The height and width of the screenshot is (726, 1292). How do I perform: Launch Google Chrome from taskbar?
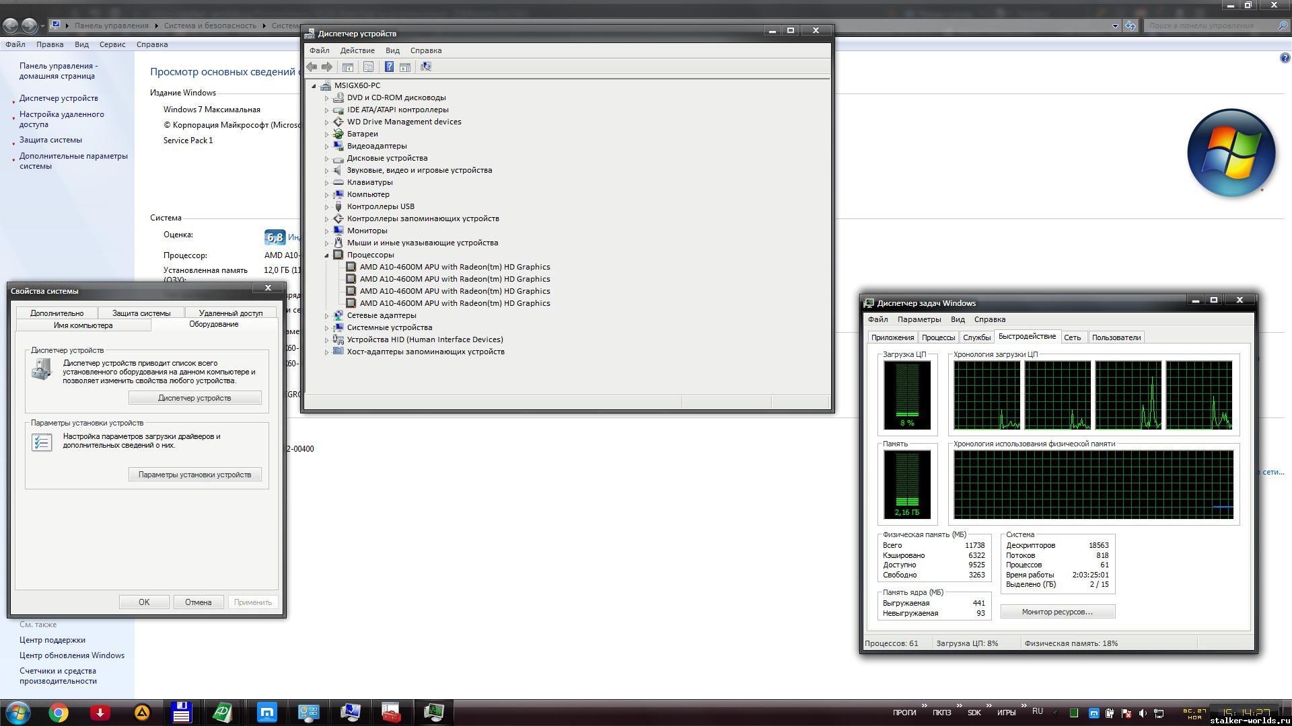click(x=59, y=713)
